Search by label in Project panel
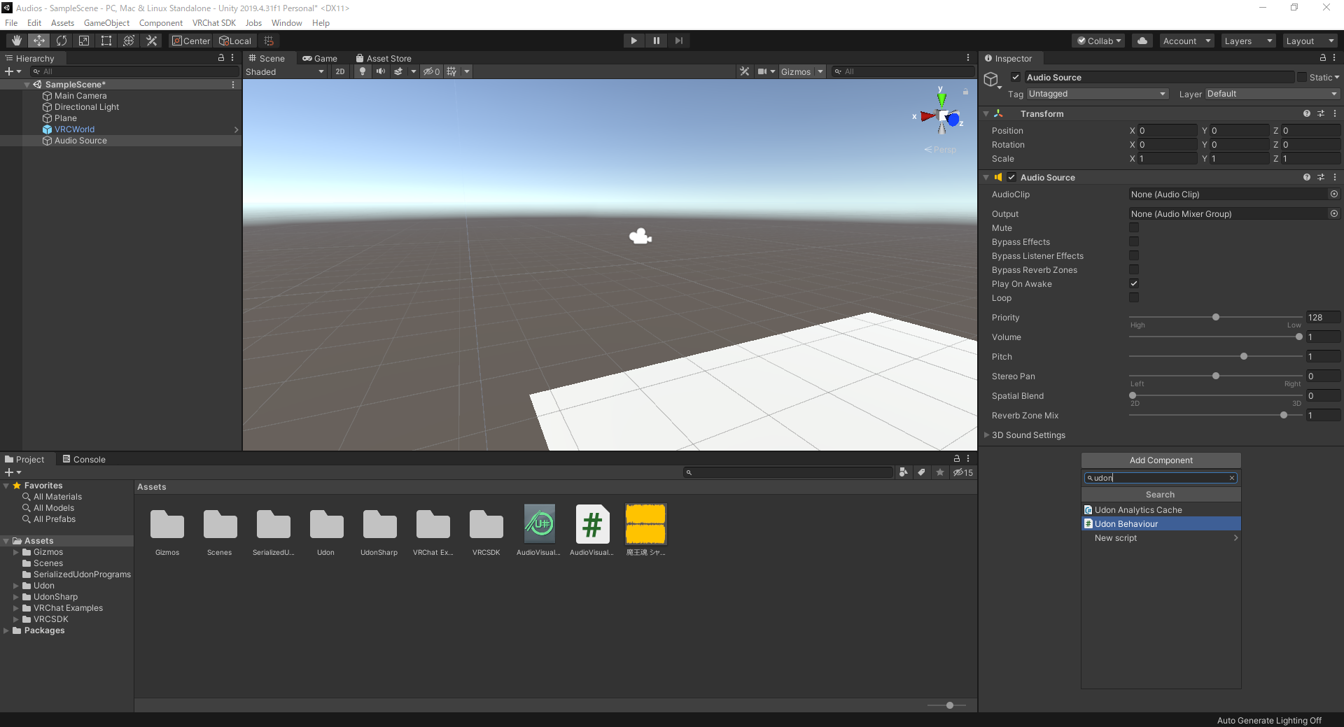Image resolution: width=1344 pixels, height=727 pixels. click(x=922, y=472)
